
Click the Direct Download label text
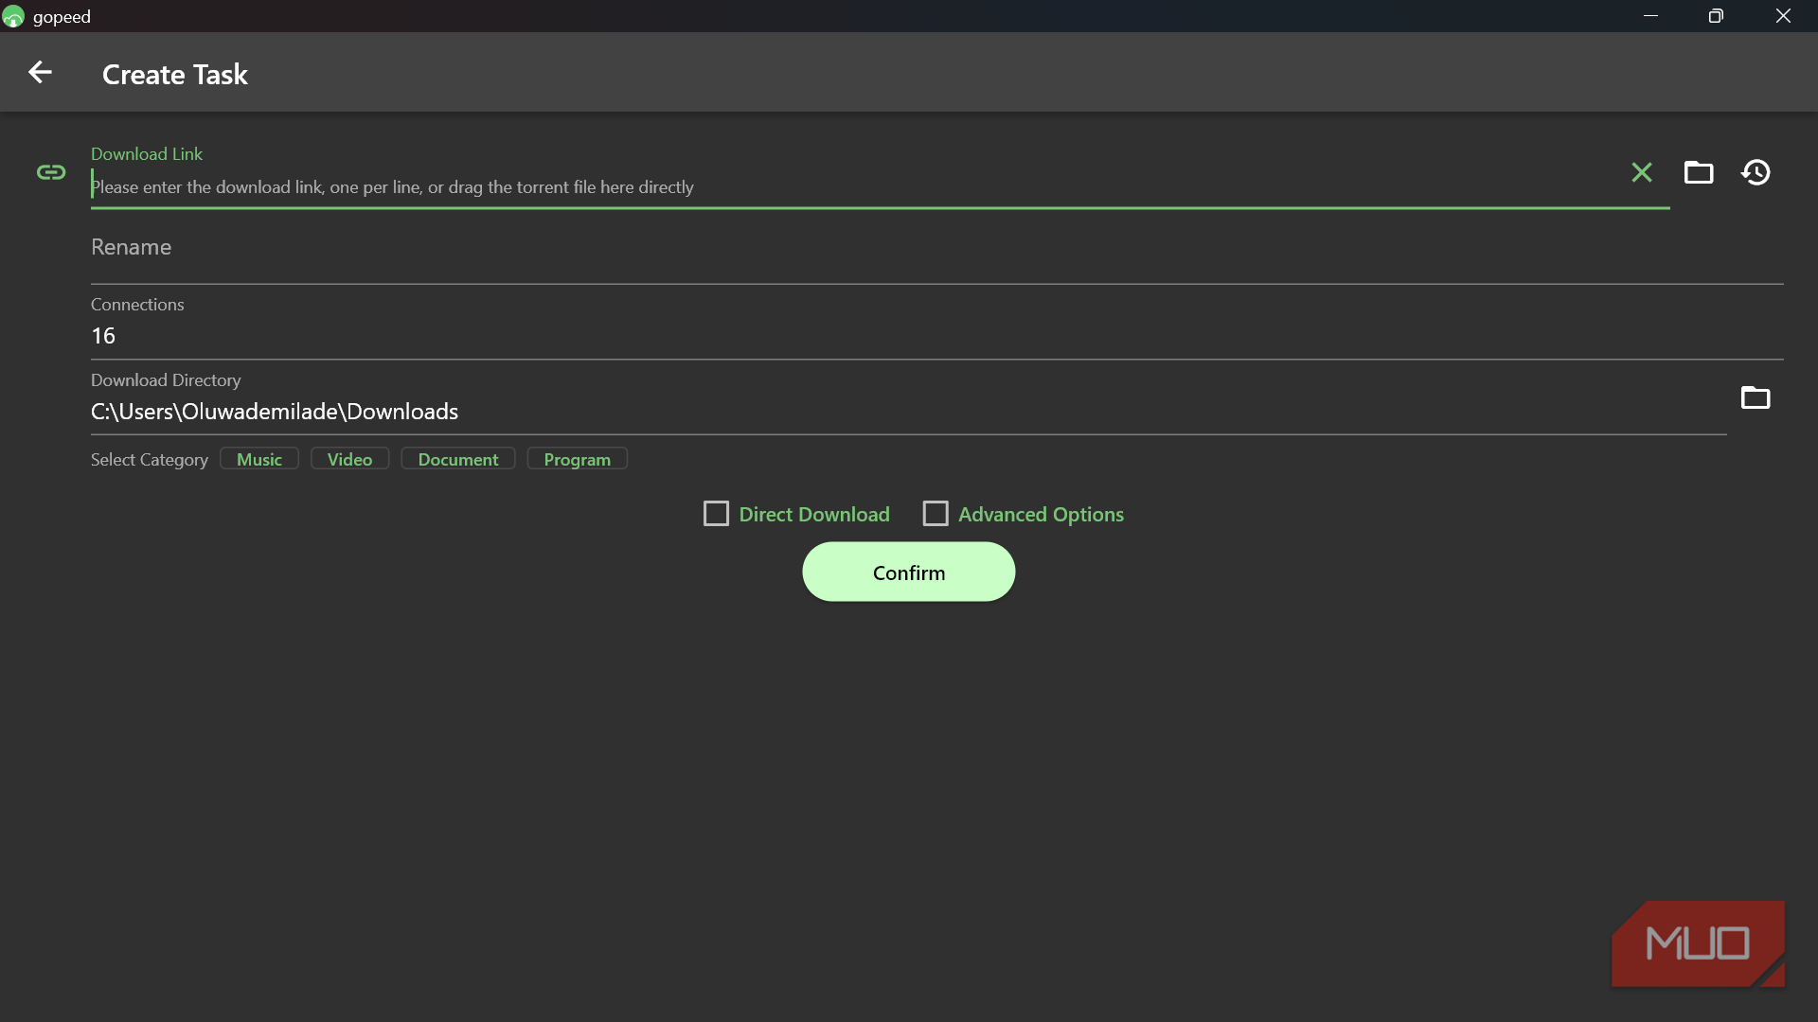click(x=814, y=515)
